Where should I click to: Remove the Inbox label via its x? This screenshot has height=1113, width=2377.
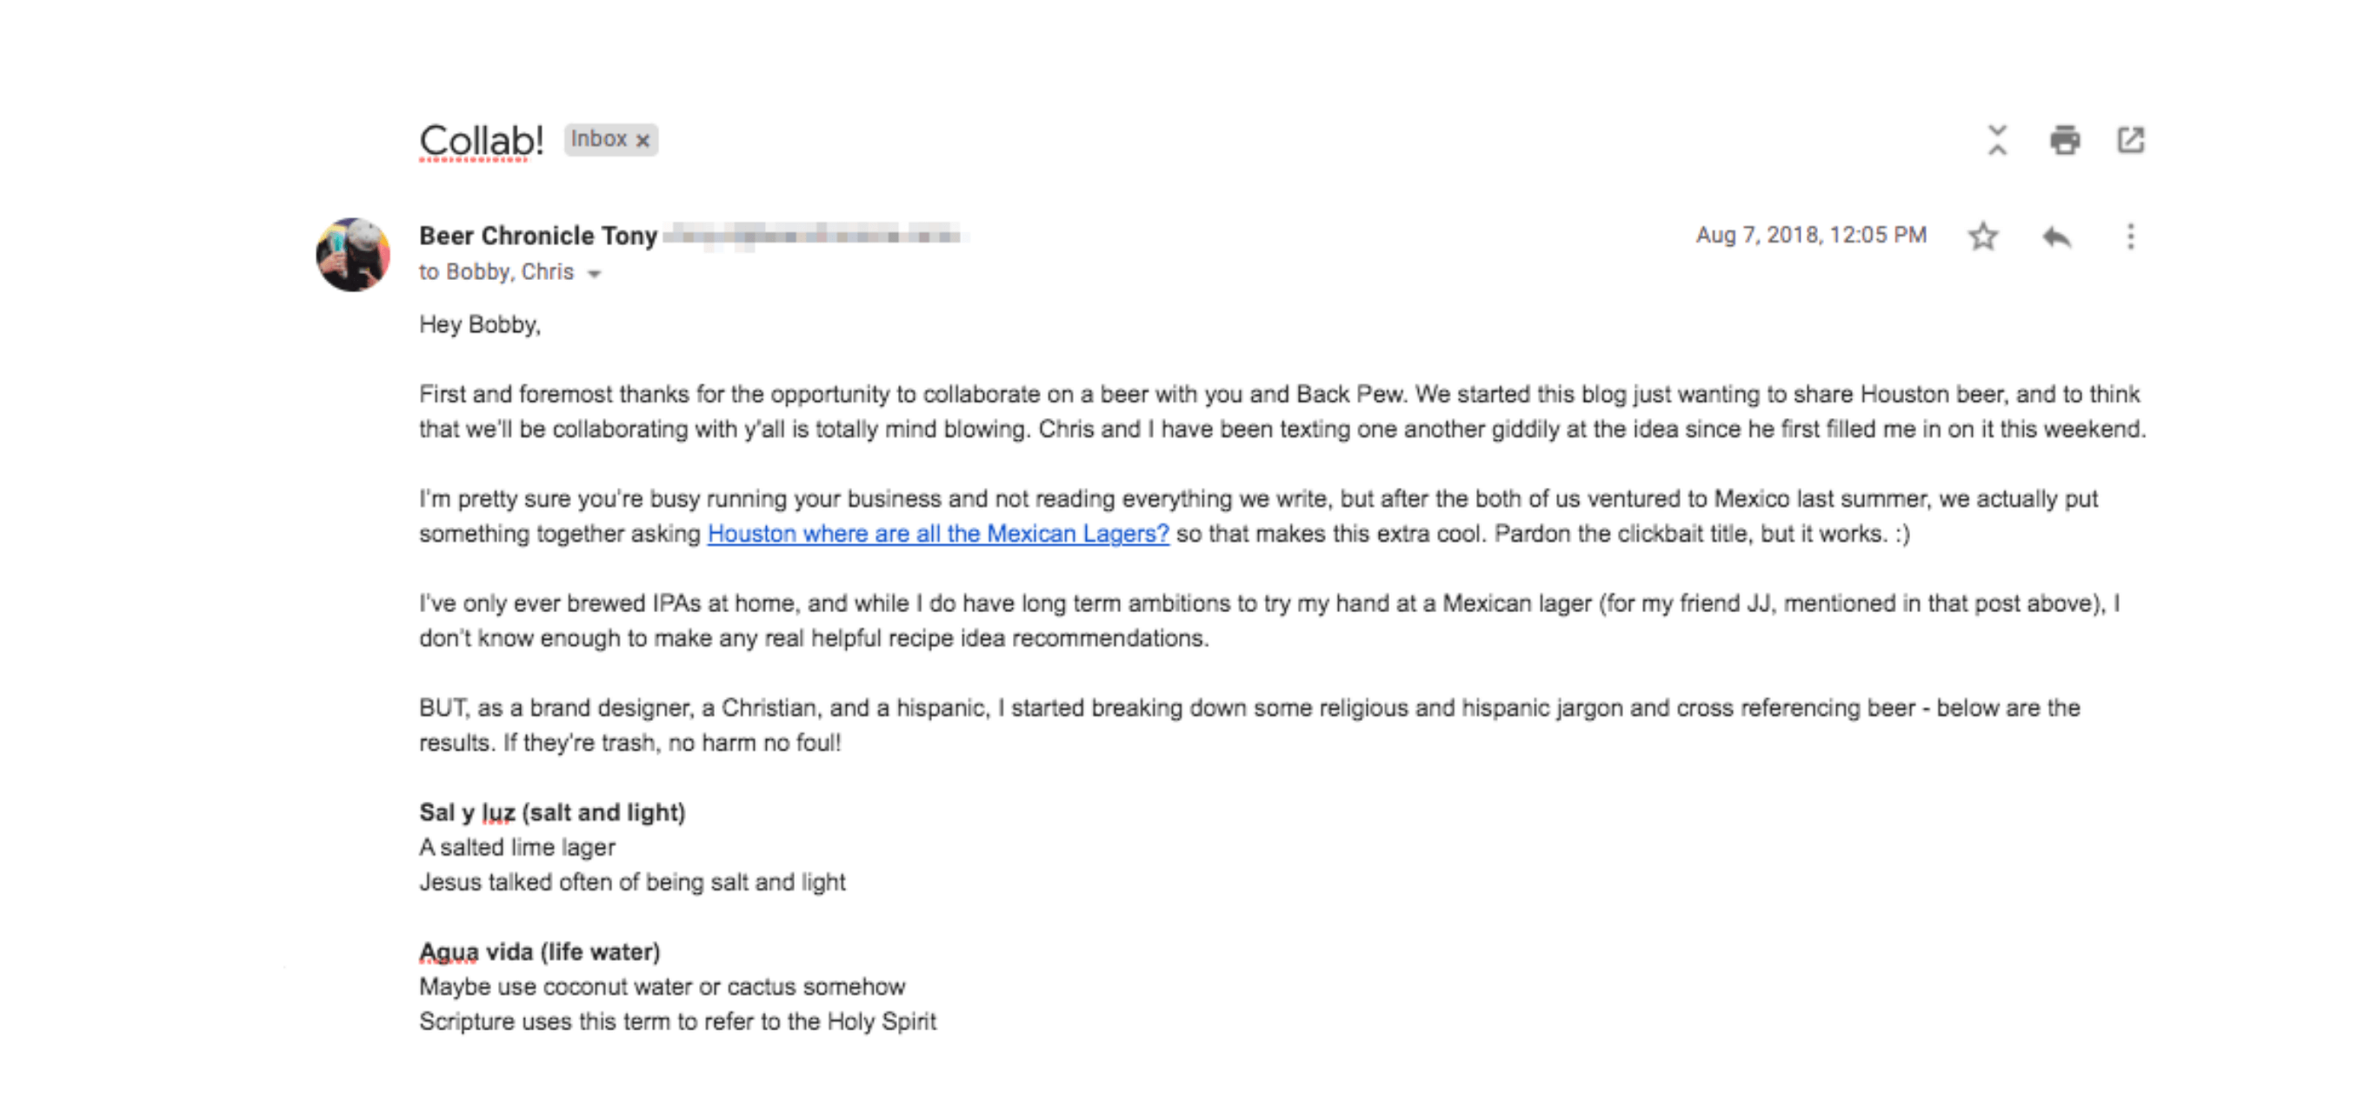[643, 140]
